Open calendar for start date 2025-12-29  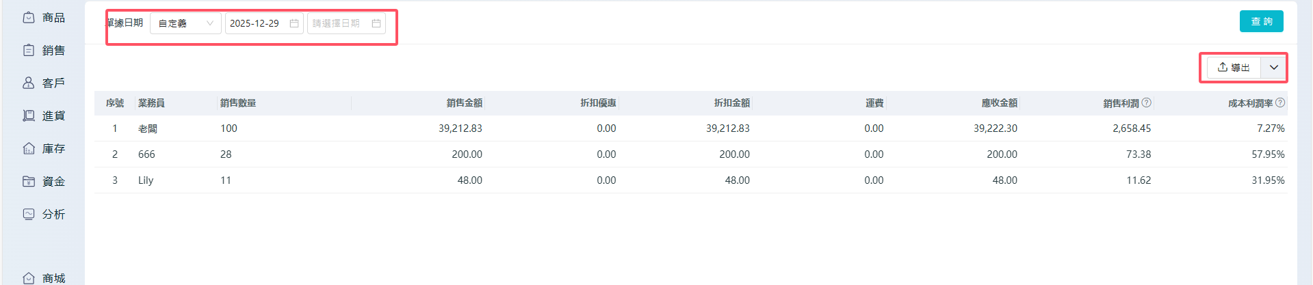pyautogui.click(x=294, y=23)
